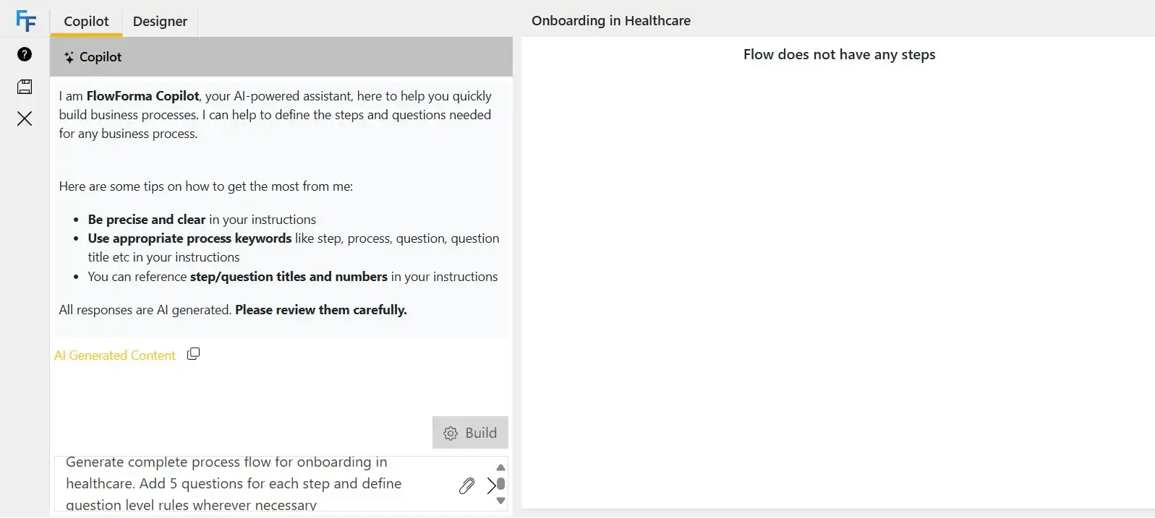Open the Help question mark icon

(24, 54)
